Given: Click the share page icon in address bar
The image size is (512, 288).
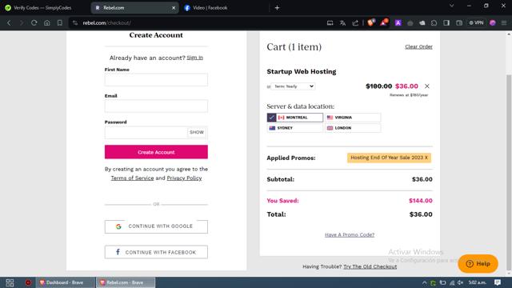Looking at the screenshot, I should [355, 23].
